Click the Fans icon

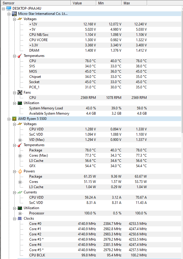point(20,92)
